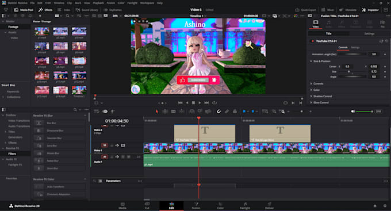
Task: Toggle the V1 track destination button
Action: pos(105,145)
